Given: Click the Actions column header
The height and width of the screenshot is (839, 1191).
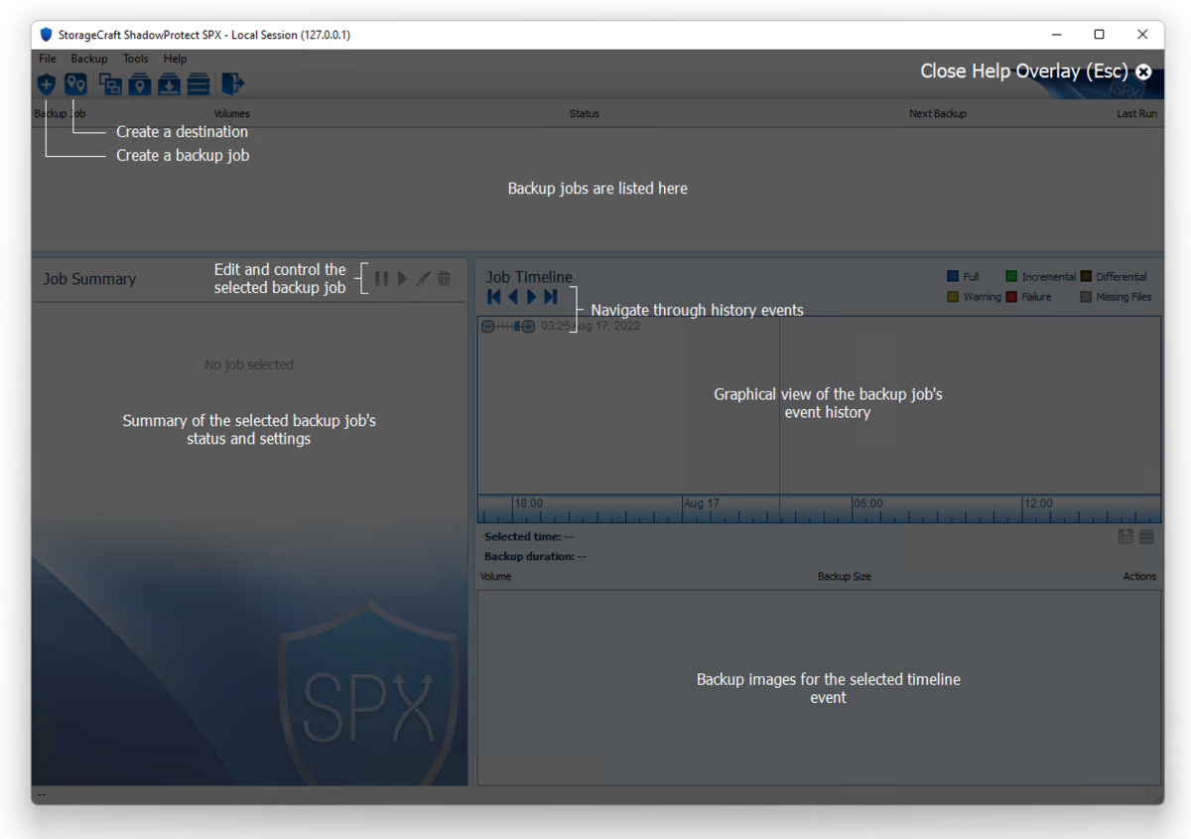Looking at the screenshot, I should 1139,577.
